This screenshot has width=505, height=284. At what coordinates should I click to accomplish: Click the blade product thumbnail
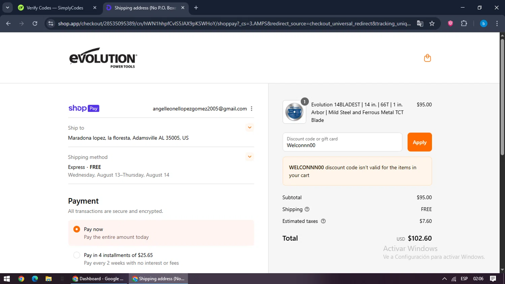[x=294, y=112]
